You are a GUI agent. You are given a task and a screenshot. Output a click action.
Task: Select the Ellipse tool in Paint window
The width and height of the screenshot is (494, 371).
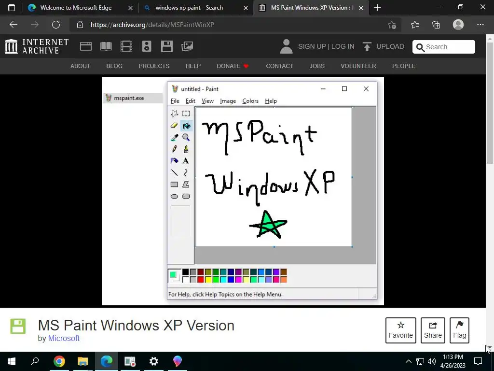point(174,196)
